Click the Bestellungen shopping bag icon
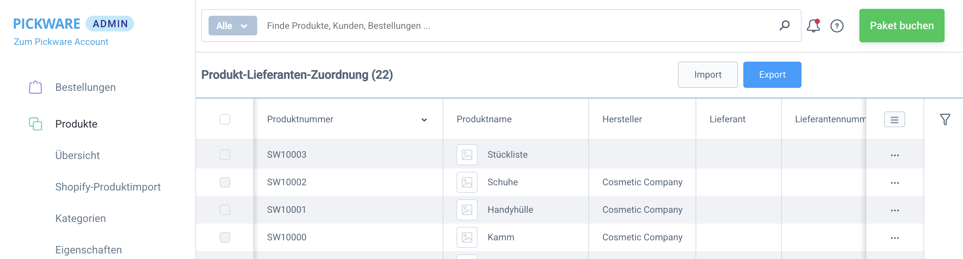The height and width of the screenshot is (259, 963). 36,87
